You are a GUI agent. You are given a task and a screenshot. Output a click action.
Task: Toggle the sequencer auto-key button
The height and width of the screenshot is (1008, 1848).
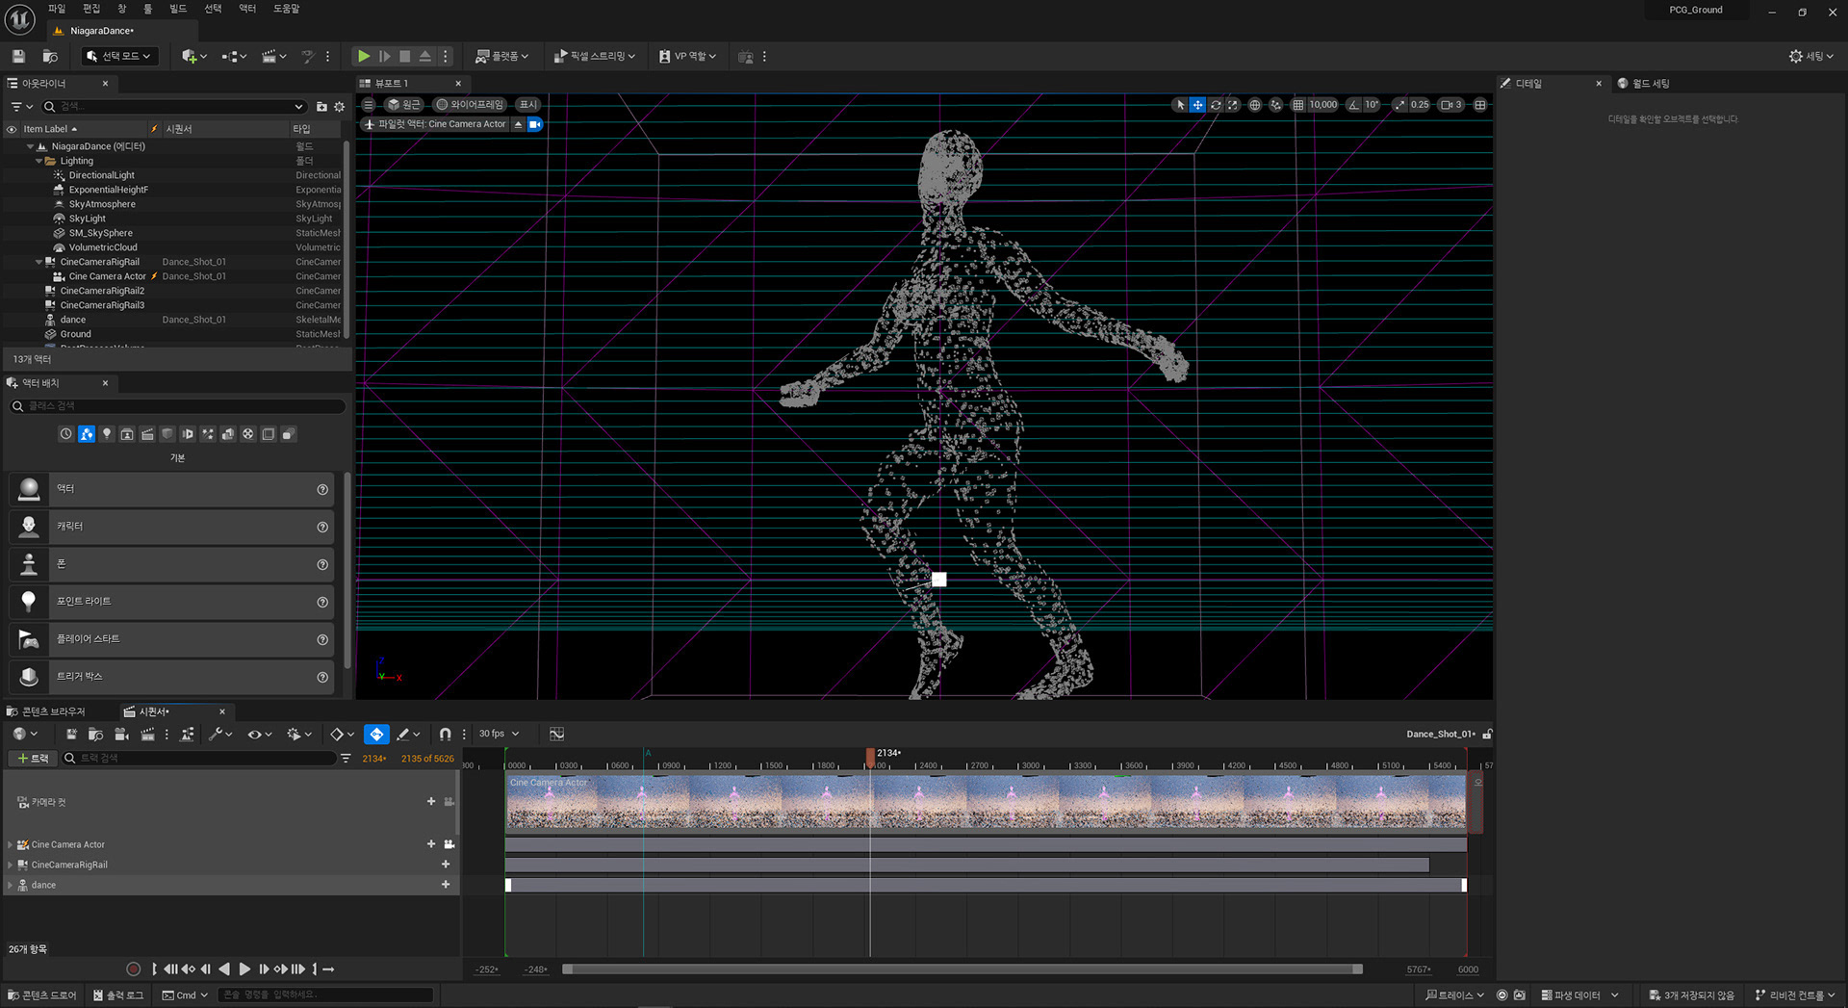click(x=376, y=734)
